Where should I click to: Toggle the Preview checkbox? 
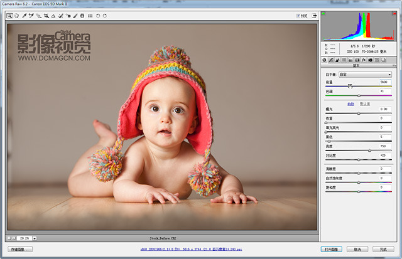pyautogui.click(x=298, y=16)
